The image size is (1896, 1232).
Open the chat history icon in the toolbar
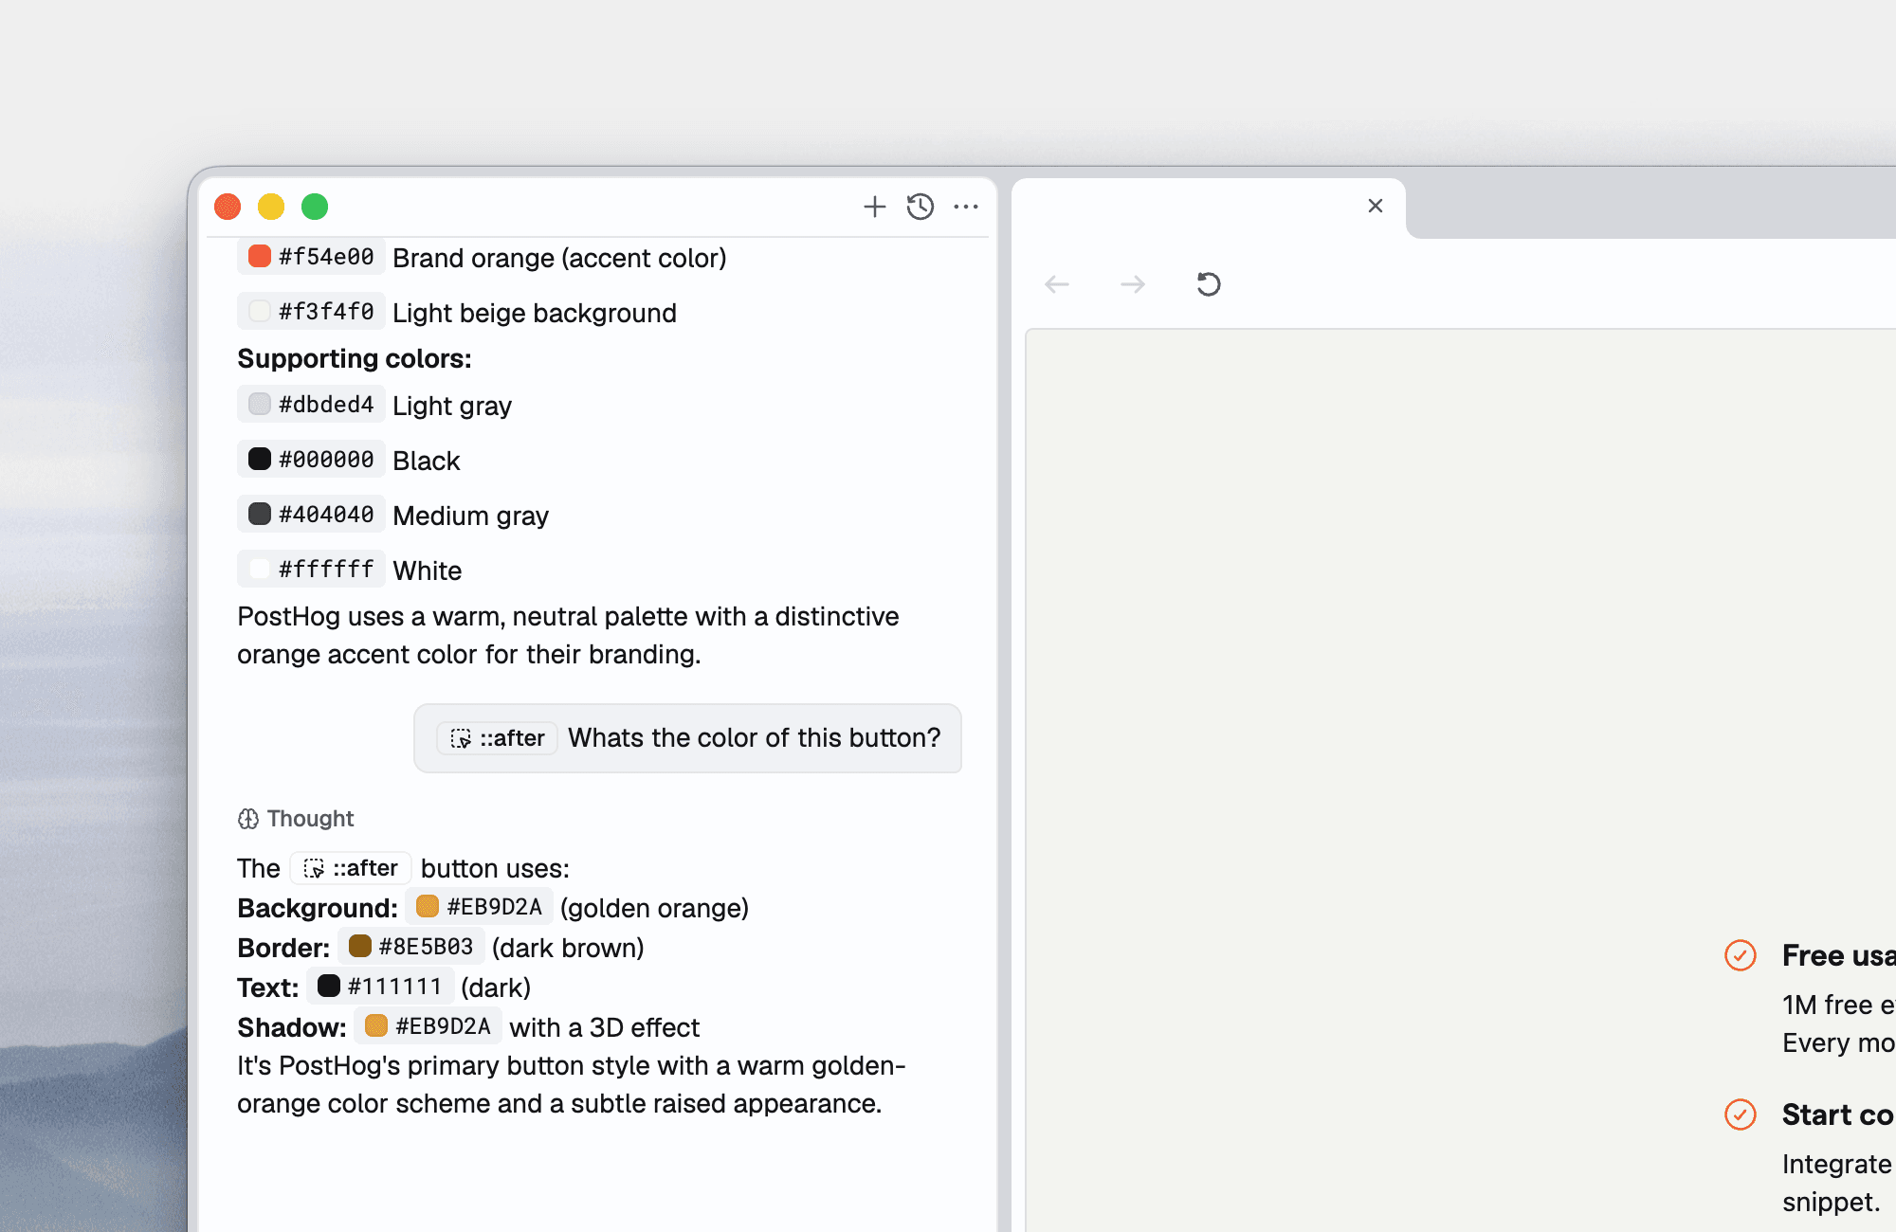(919, 207)
